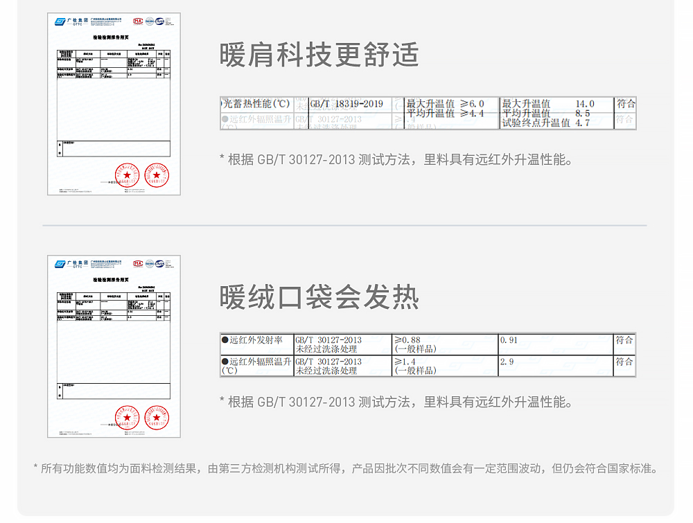This screenshot has width=693, height=523.
Task: Click the disclaimer starting 所有功能数值均为面料检测结果
Action: (x=346, y=469)
